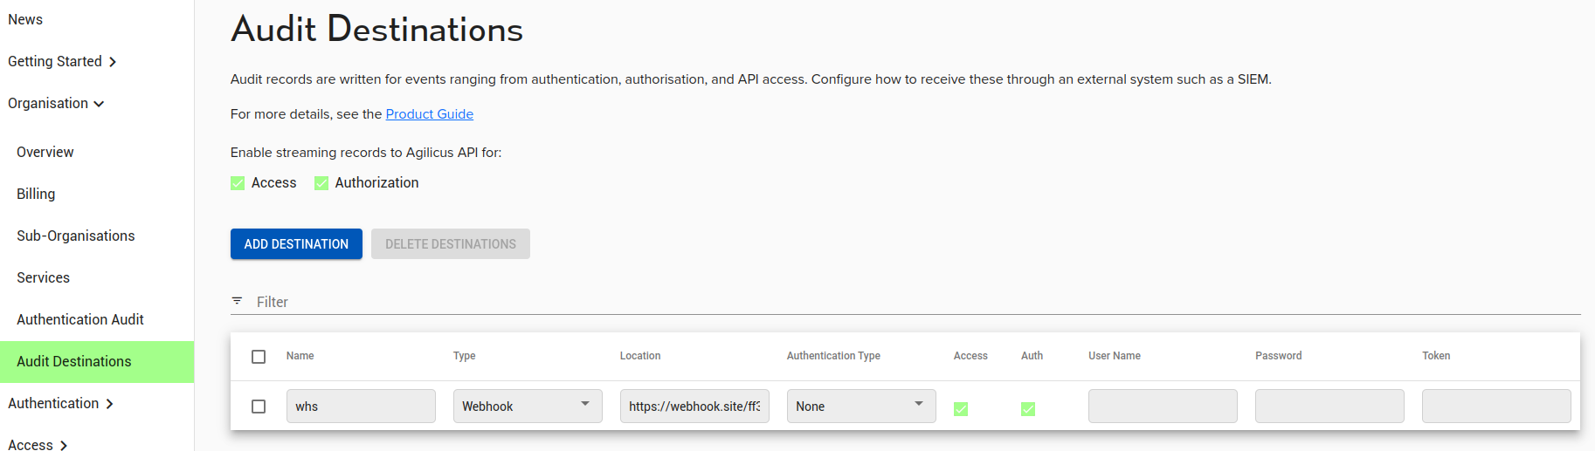The width and height of the screenshot is (1595, 451).
Task: Expand the Getting Started menu chevron
Action: tap(113, 62)
